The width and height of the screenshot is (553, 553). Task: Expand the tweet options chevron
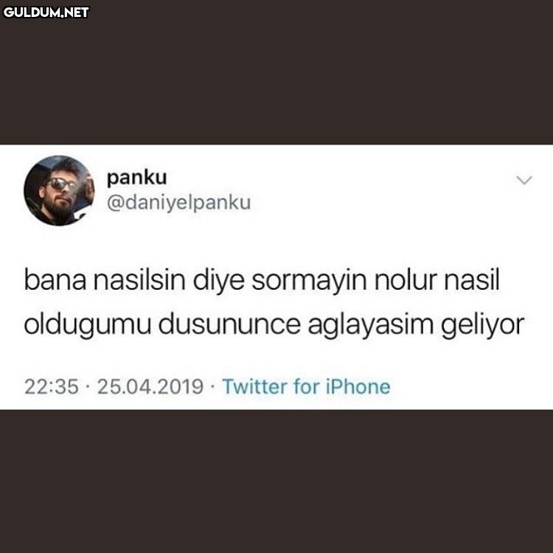[x=524, y=180]
